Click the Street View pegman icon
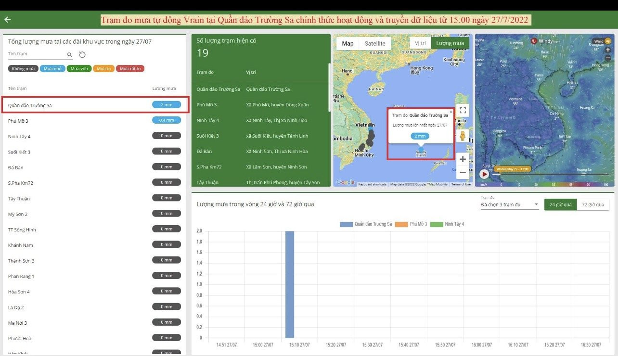The width and height of the screenshot is (618, 356). coord(463,136)
